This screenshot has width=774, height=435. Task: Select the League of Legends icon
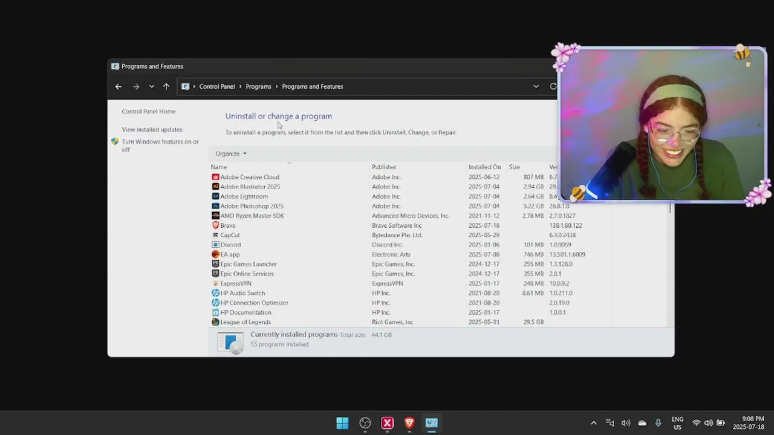point(215,322)
